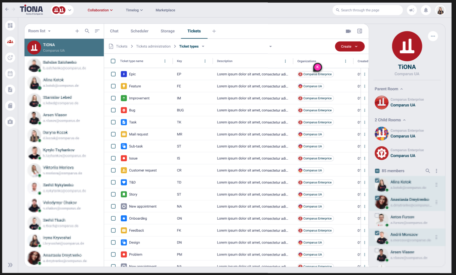Viewport: 456px width, 275px height.
Task: Go to Tickets breadcrumb
Action: tap(122, 46)
